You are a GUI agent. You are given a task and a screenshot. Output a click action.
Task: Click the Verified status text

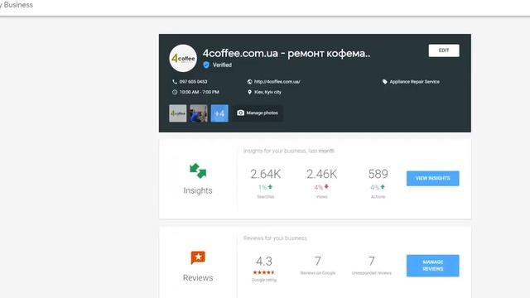(222, 65)
